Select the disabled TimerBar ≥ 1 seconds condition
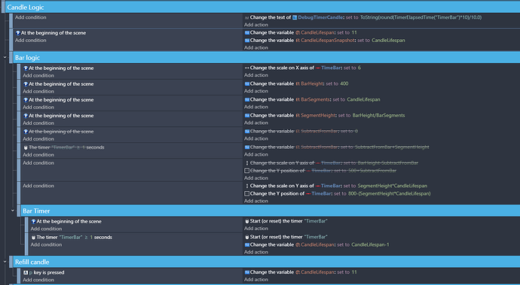 pos(63,147)
